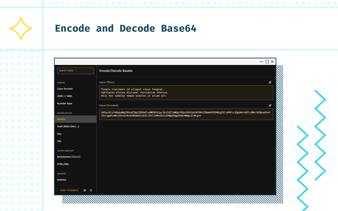Copy the plain text value to clipboard
The width and height of the screenshot is (338, 211).
pyautogui.click(x=270, y=82)
